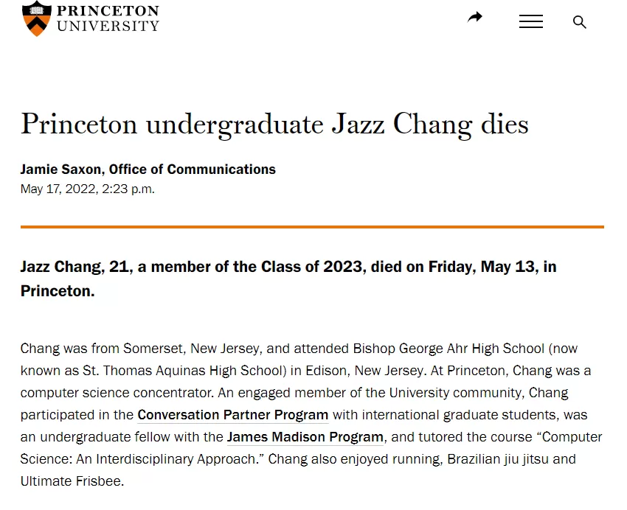Click the phrase "St. Thomas Aquinas High School"
Screen dimensions: 627x510
[184, 371]
